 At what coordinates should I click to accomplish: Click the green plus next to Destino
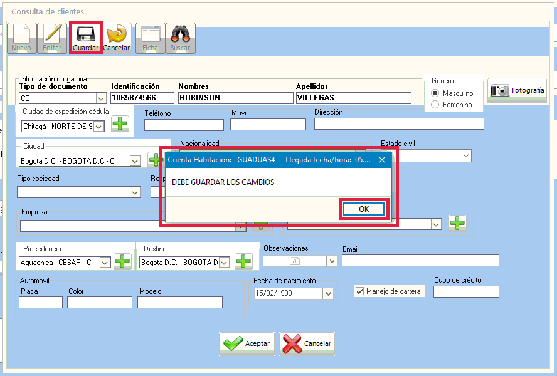click(x=243, y=262)
